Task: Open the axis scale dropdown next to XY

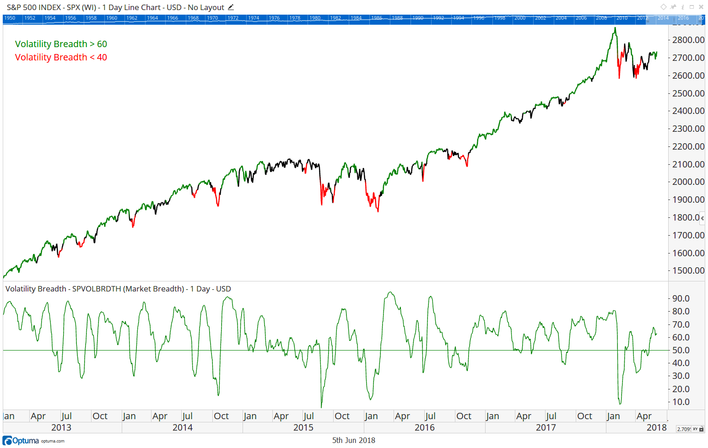Action: pyautogui.click(x=702, y=430)
